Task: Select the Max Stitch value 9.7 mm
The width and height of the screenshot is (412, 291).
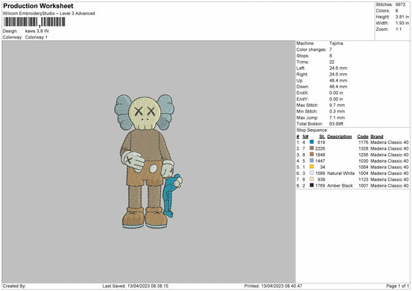Action: [337, 105]
